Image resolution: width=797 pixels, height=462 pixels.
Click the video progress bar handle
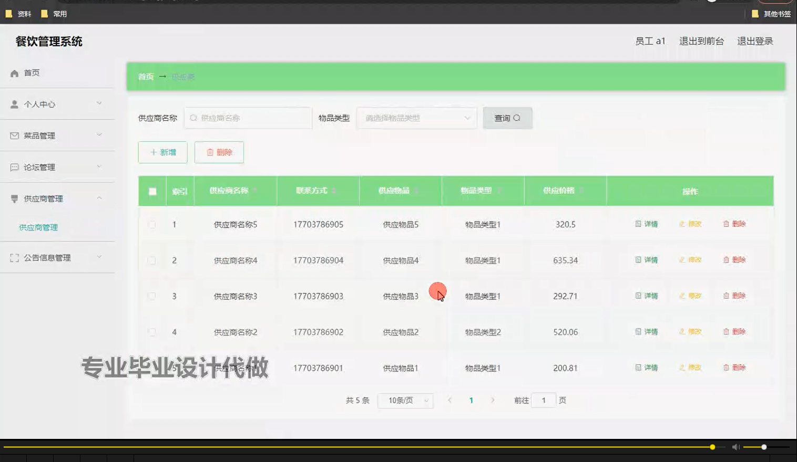point(712,447)
